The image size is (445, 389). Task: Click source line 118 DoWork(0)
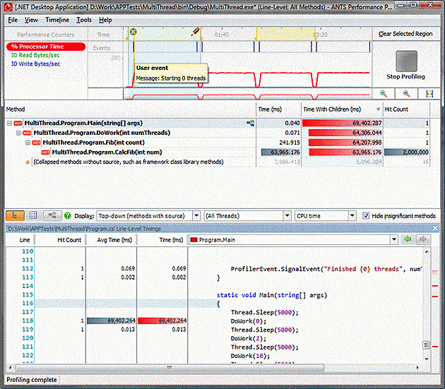(249, 321)
